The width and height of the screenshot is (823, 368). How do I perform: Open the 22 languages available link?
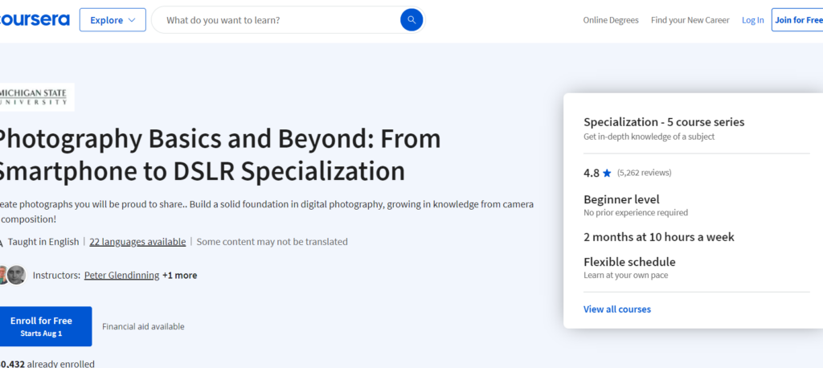[x=137, y=241]
